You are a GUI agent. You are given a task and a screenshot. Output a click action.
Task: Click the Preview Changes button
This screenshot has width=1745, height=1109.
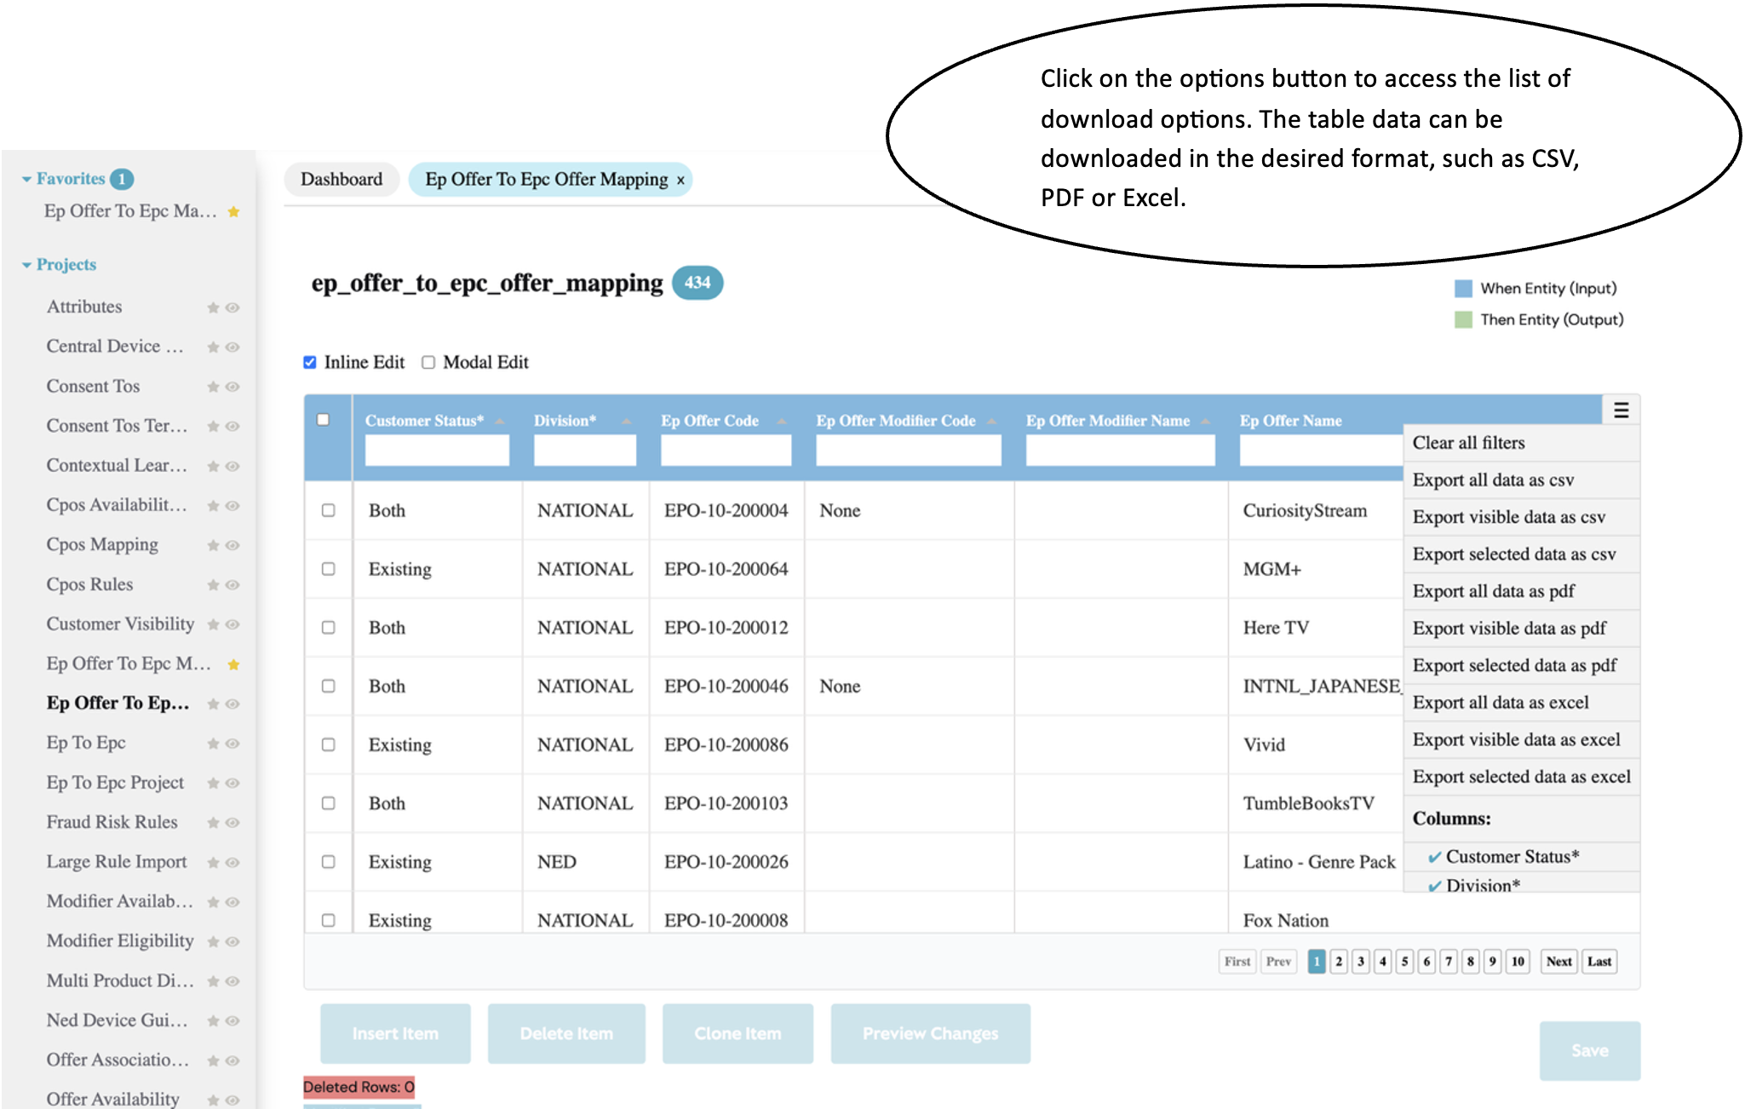(930, 1033)
